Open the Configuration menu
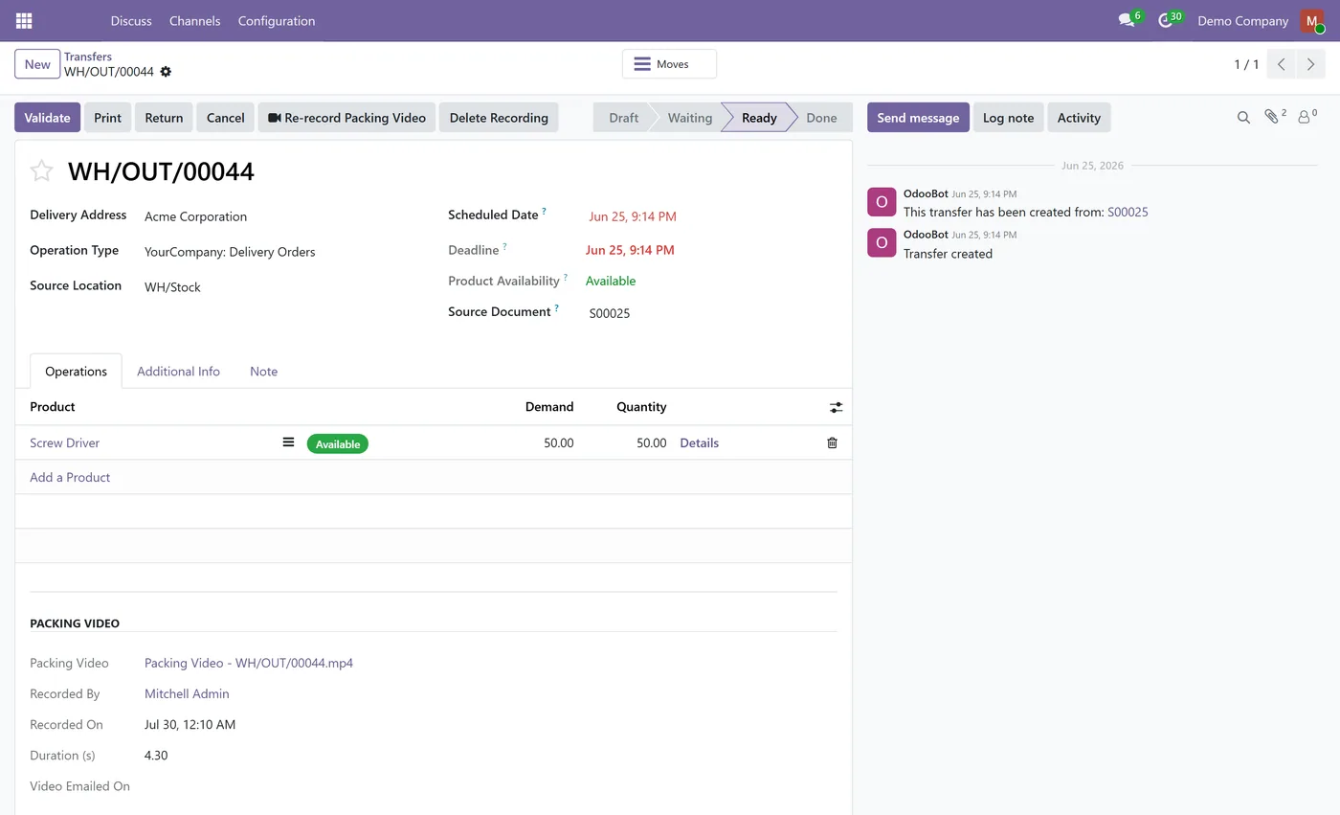This screenshot has height=815, width=1340. point(277,20)
